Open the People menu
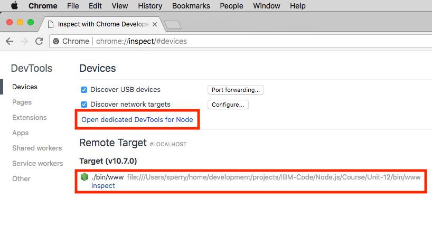The image size is (432, 236). (x=231, y=6)
